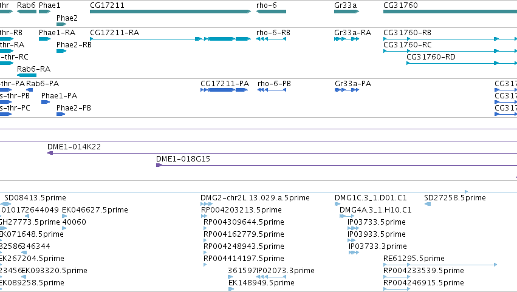Click the RP004233539.5prime EST label

pos(423,271)
